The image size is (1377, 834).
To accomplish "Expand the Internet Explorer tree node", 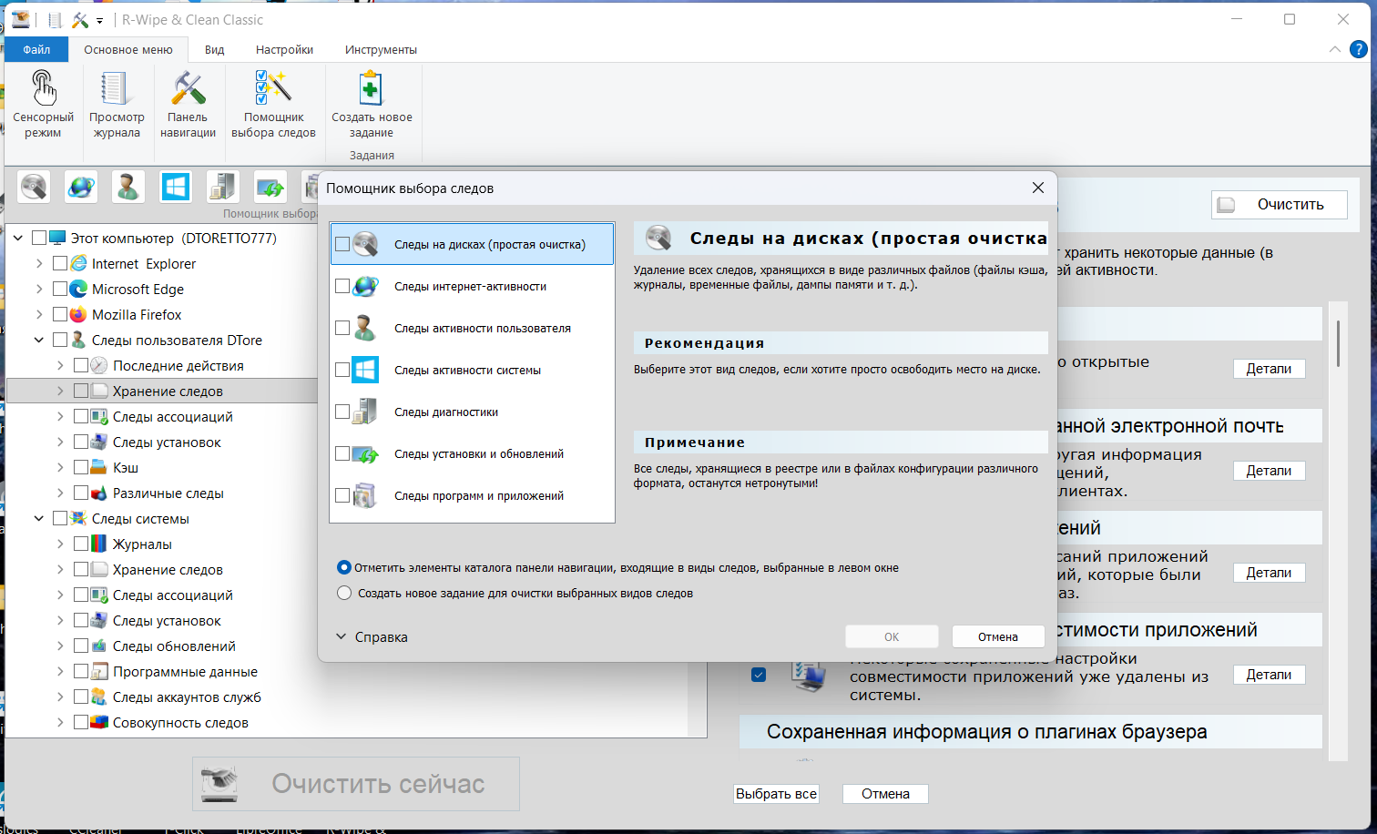I will [39, 263].
